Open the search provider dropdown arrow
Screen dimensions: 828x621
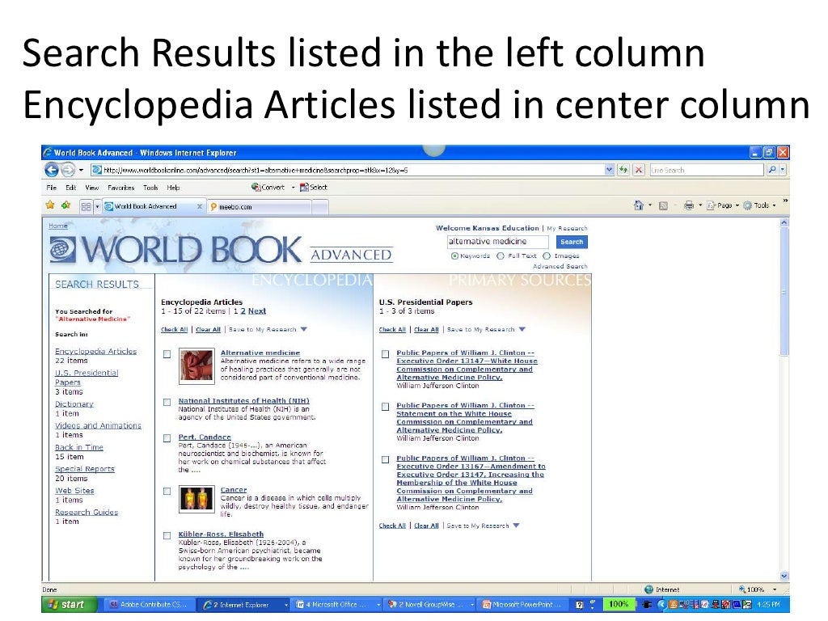783,170
